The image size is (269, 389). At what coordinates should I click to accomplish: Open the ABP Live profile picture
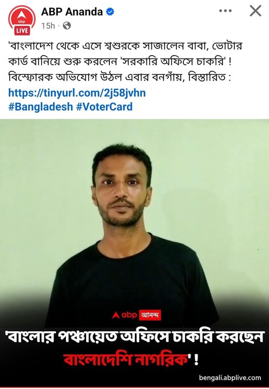tap(22, 21)
